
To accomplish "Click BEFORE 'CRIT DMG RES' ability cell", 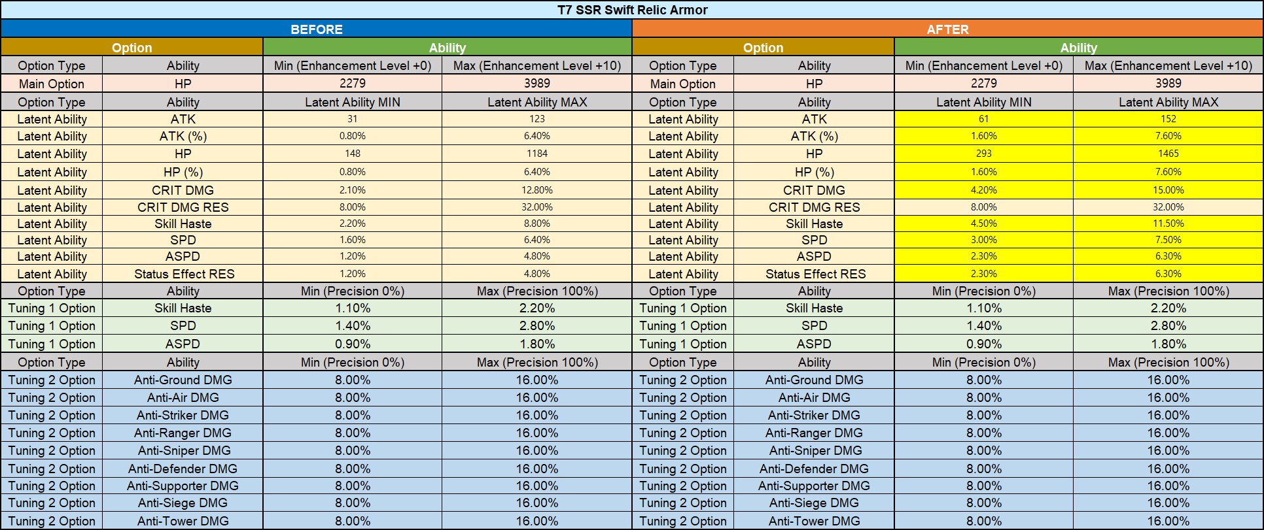I will tap(183, 207).
